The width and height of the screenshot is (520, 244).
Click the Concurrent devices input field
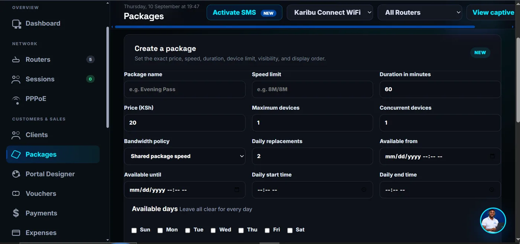tap(440, 123)
